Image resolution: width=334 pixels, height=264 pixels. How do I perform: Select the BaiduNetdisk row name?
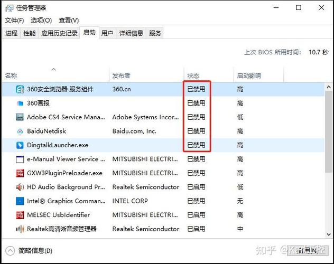47,131
